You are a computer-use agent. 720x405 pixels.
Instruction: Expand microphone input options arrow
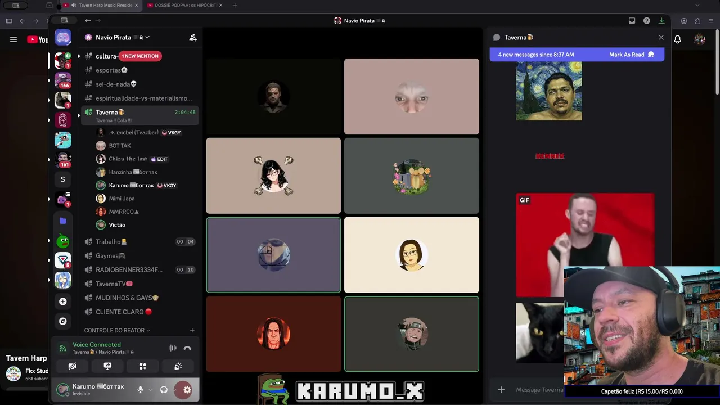coord(150,390)
